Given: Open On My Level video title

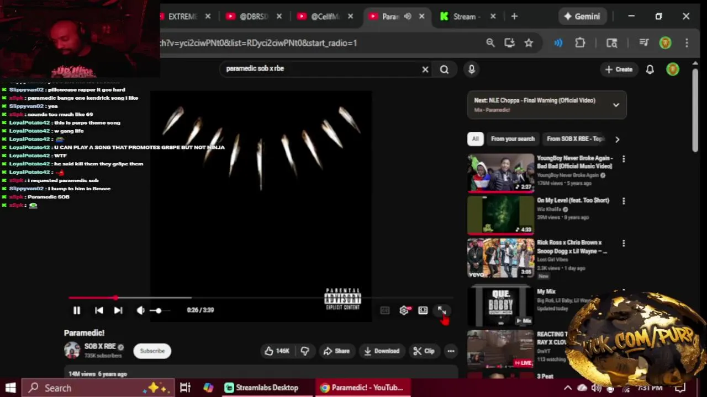Looking at the screenshot, I should [573, 201].
